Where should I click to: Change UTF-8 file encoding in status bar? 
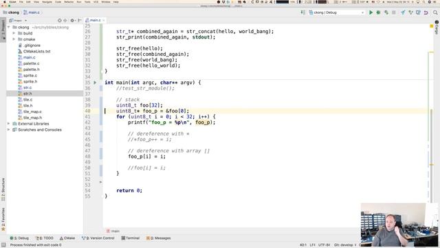(324, 245)
